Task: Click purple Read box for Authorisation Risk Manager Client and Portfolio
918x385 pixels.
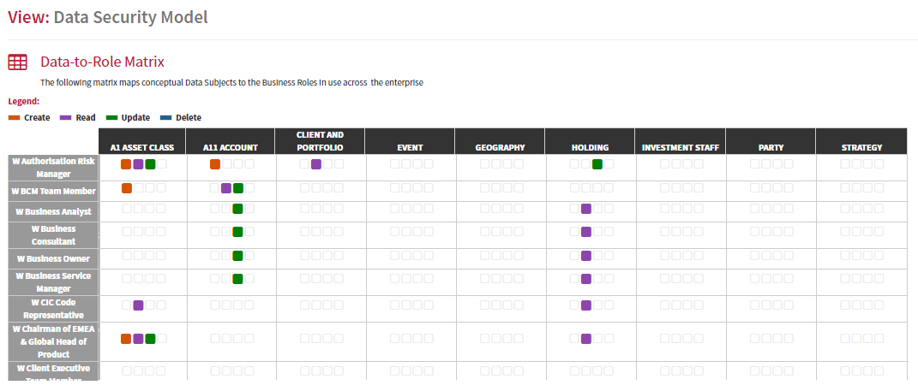Action: tap(316, 164)
